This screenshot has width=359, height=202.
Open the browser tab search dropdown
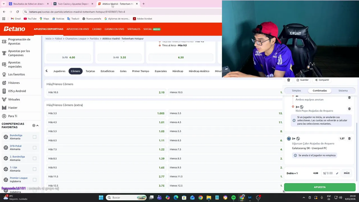(x=4, y=4)
